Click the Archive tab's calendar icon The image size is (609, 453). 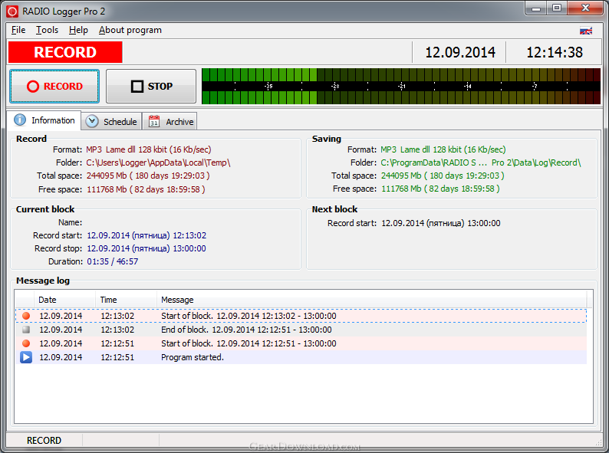point(154,122)
